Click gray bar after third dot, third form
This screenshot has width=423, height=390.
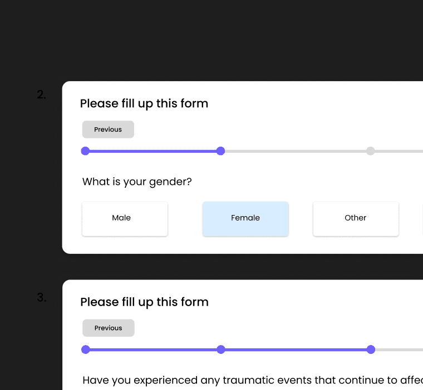tap(401, 349)
